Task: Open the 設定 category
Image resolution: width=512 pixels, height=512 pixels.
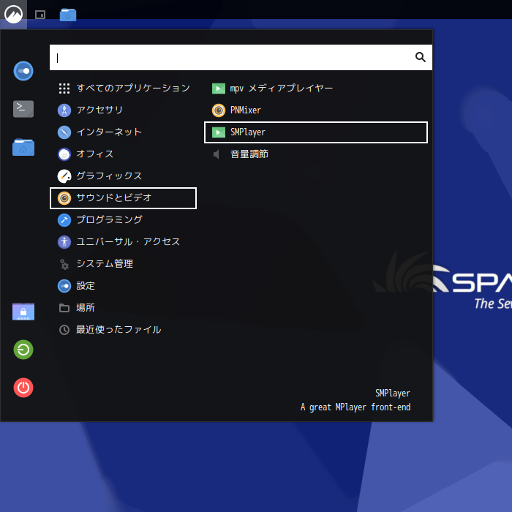Action: [x=123, y=286]
